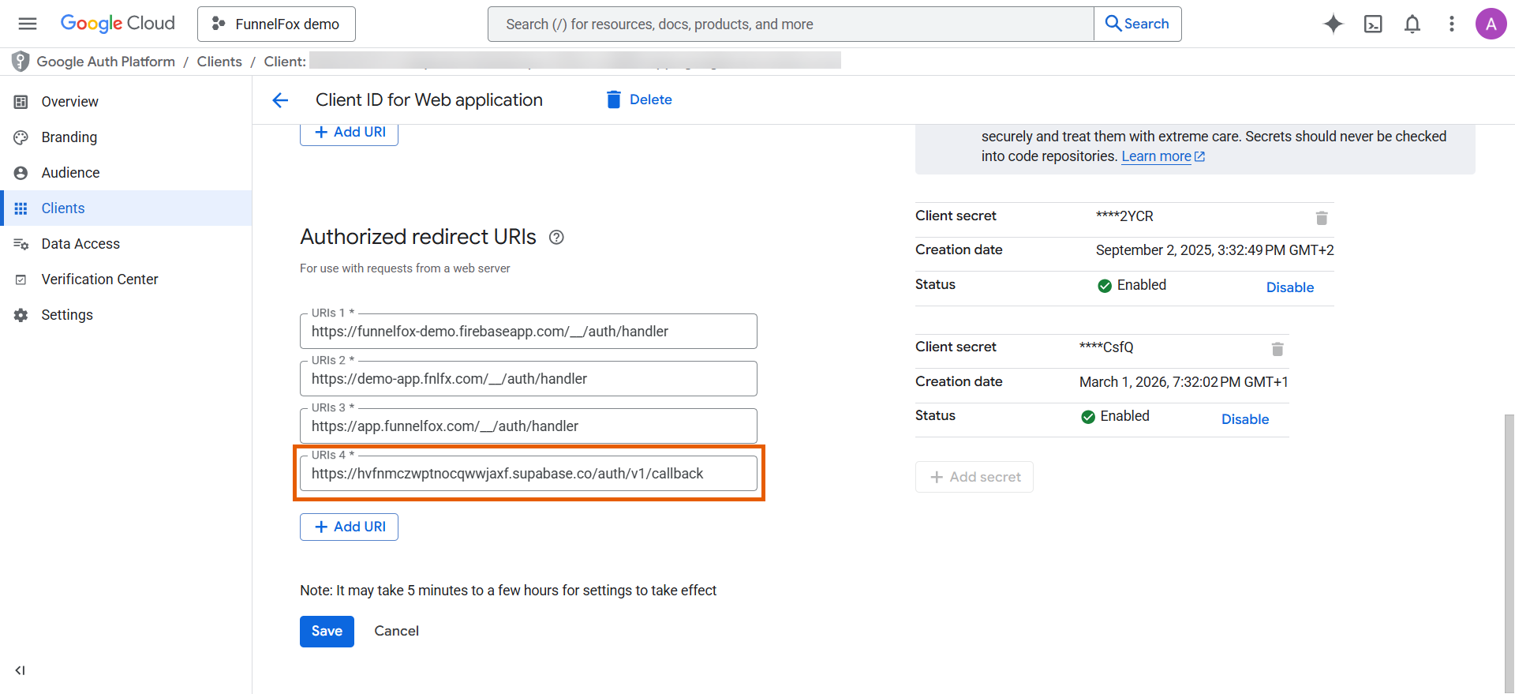Click the upper Add URI button
Screen dimensions: 1515x694
(349, 133)
